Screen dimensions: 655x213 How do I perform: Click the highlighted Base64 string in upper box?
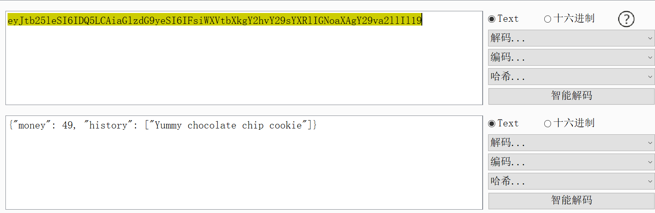tap(215, 20)
